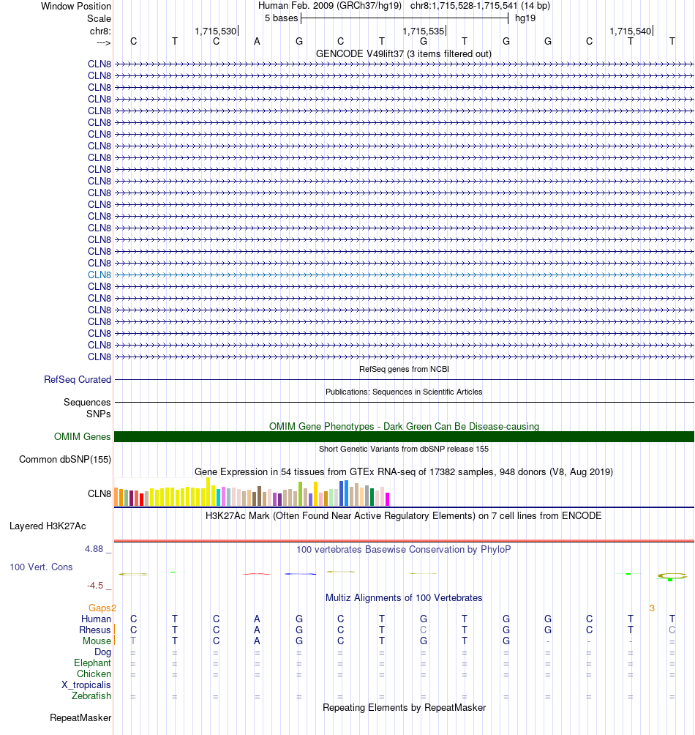Viewport: 695px width, 735px height.
Task: Click the 1,715,535 ruler position marker
Action: click(x=424, y=31)
